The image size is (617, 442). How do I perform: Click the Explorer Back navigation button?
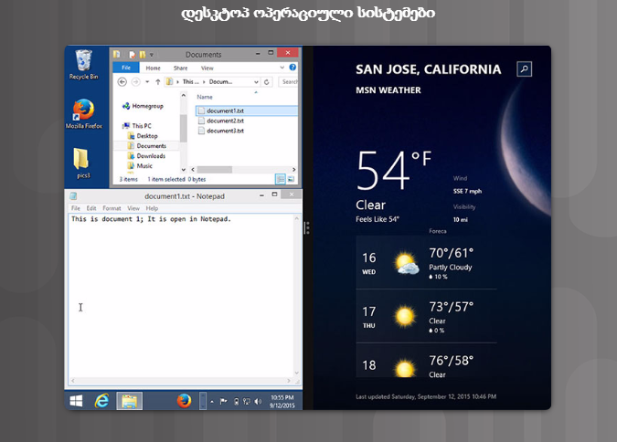122,81
